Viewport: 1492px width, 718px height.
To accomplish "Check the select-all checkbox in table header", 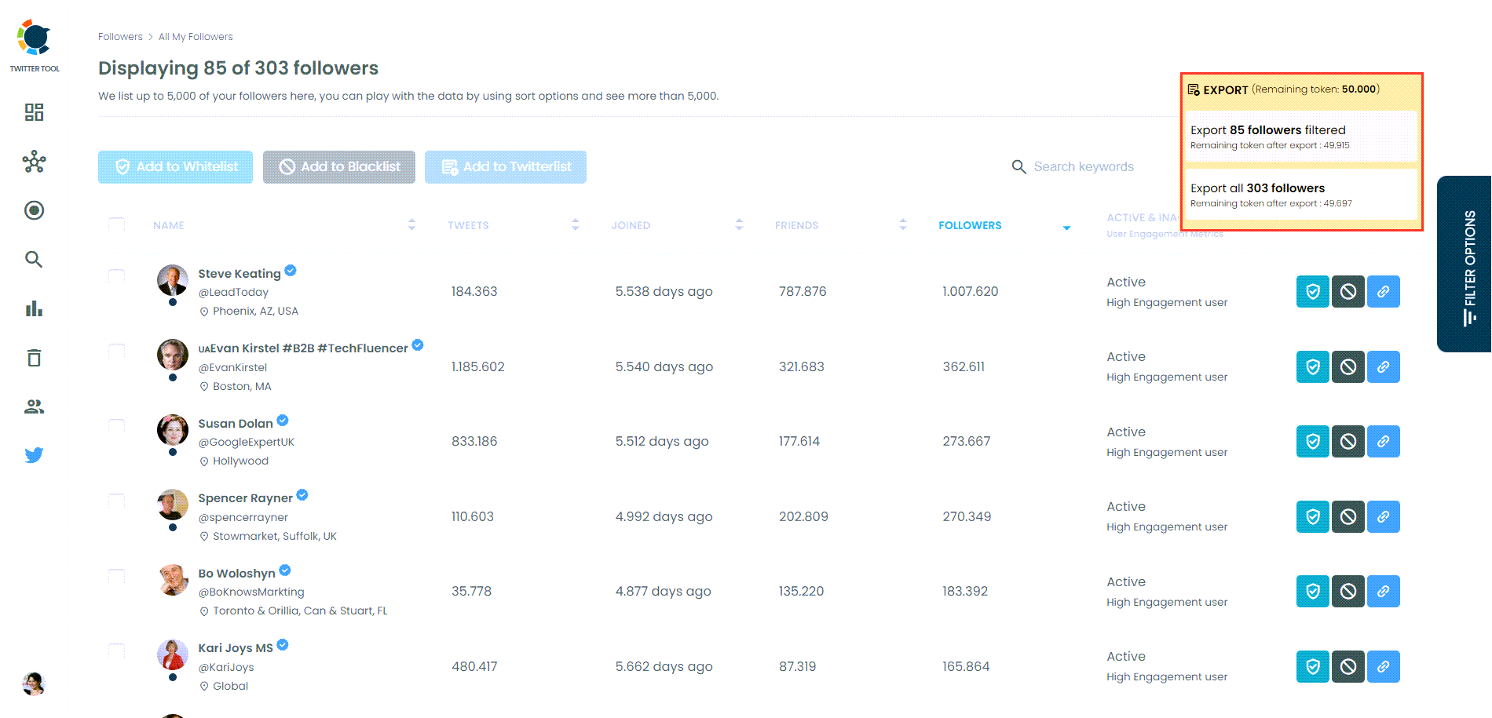I will tap(116, 224).
